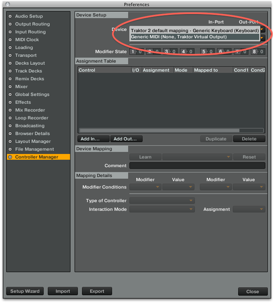
Task: Click the Control column header
Action: point(104,70)
